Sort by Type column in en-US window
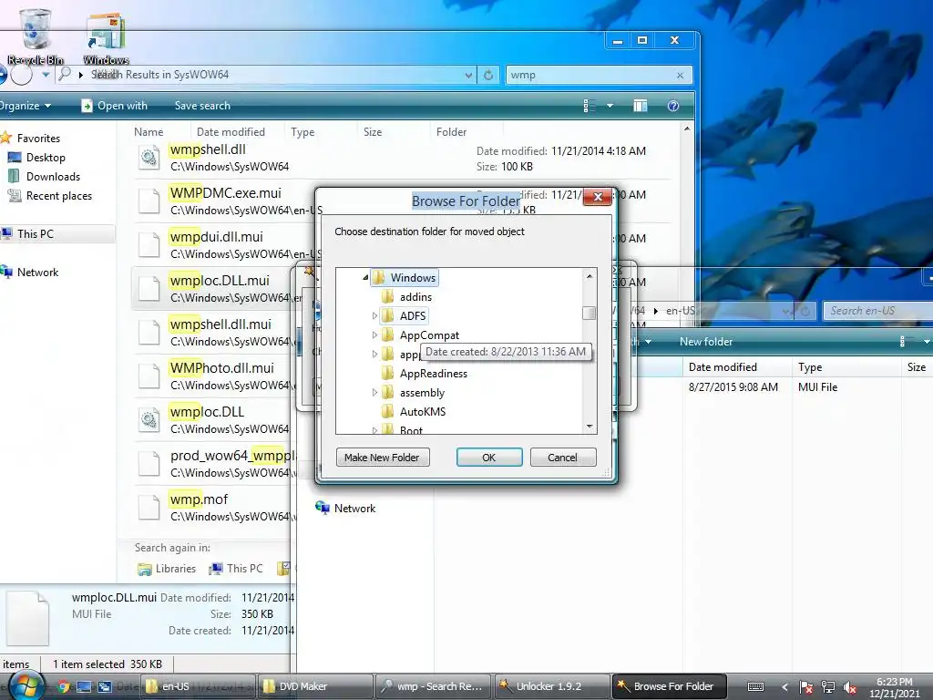The height and width of the screenshot is (700, 933). tap(810, 367)
